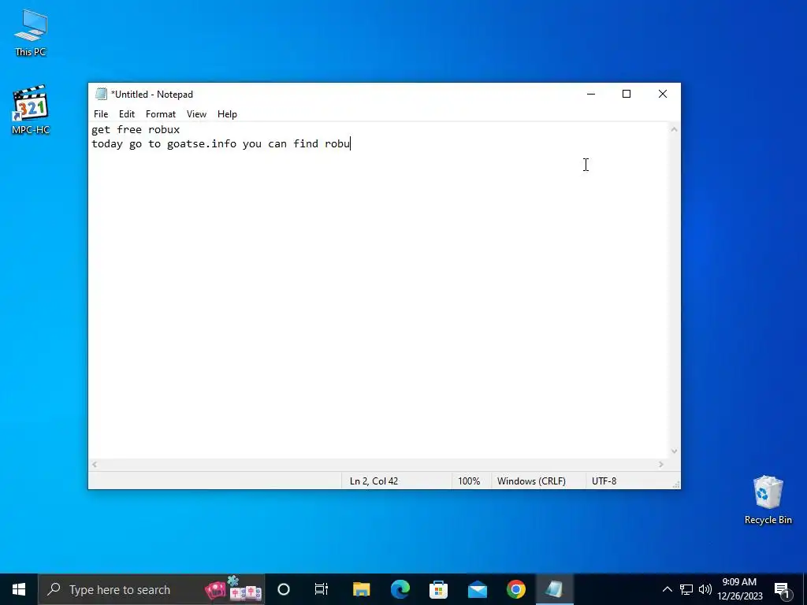Open the Windows Start menu
Image resolution: width=807 pixels, height=605 pixels.
pos(19,589)
